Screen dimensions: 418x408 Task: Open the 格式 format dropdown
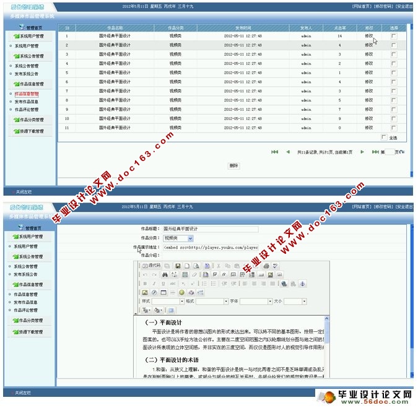212,301
